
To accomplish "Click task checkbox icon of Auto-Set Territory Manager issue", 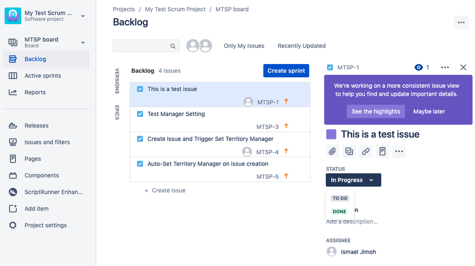I will click(140, 164).
